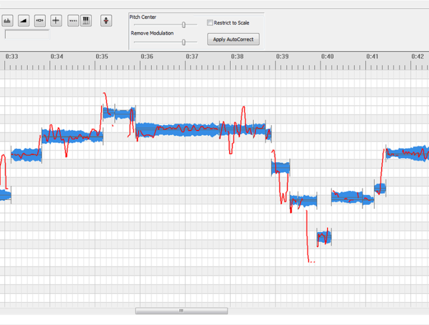Click the red vertical arrows pitch icon
The height and width of the screenshot is (325, 429).
[x=106, y=21]
